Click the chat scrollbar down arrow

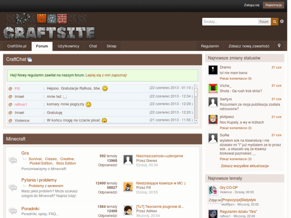196,120
